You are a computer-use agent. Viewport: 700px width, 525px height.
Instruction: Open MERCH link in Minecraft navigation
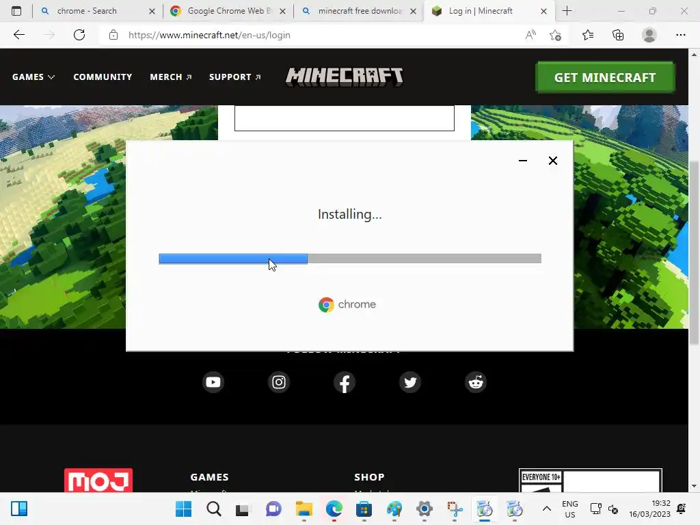171,77
